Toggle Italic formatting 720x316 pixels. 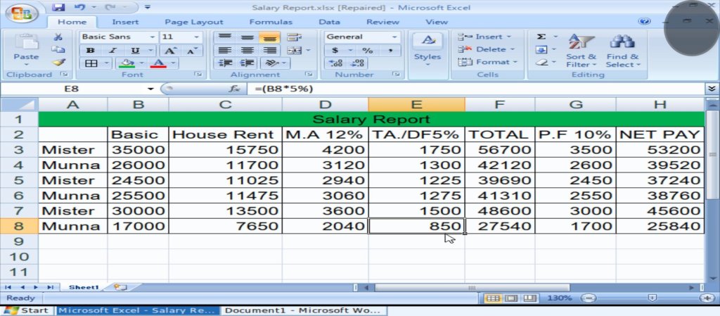(x=112, y=51)
